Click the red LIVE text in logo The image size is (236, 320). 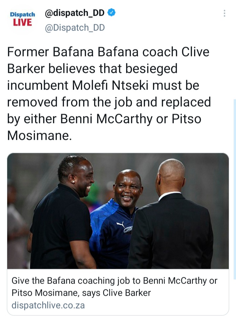[23, 23]
